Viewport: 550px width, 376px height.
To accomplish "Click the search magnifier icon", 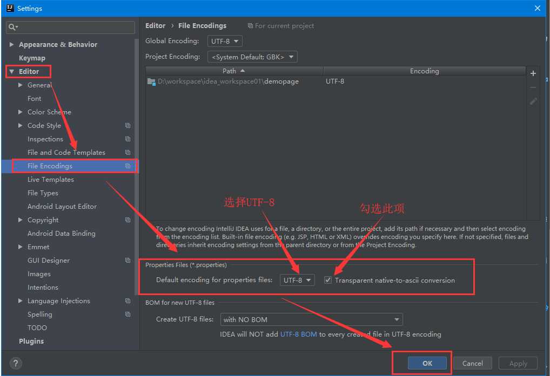I will pos(12,27).
